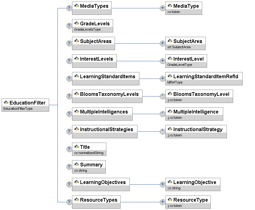Click the help icon next to Title
Image resolution: width=255 pixels, height=210 pixels.
[x=69, y=149]
